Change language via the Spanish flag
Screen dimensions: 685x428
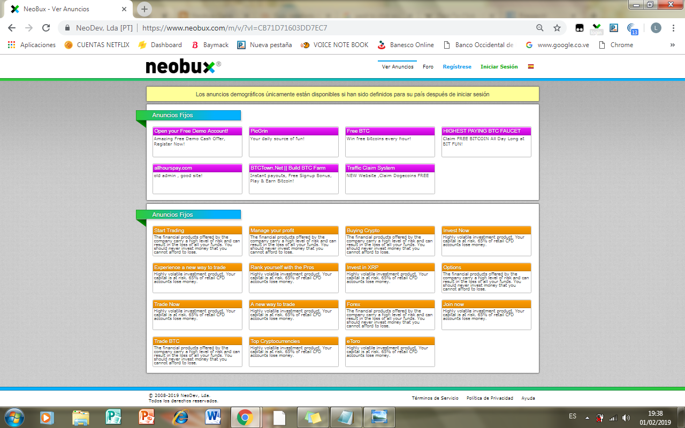pos(531,67)
